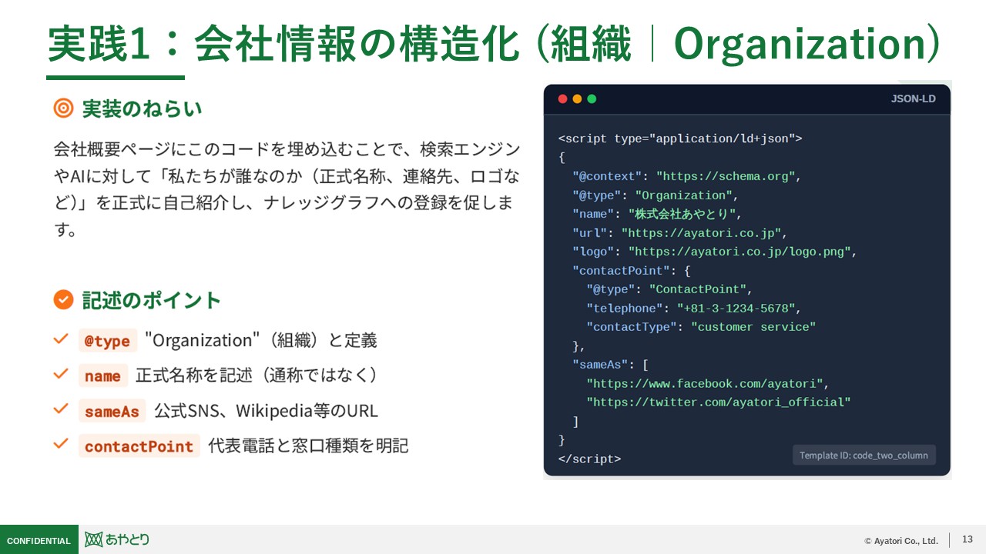Click the checkmark next to contactPoint
Viewport: 986px width, 554px height.
61,445
